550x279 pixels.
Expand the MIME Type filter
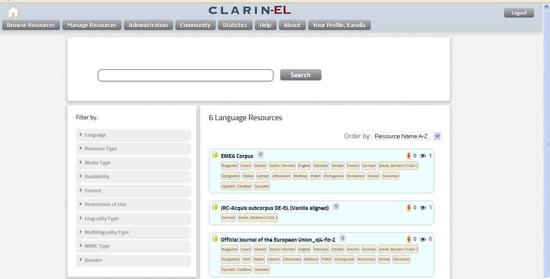pyautogui.click(x=134, y=246)
